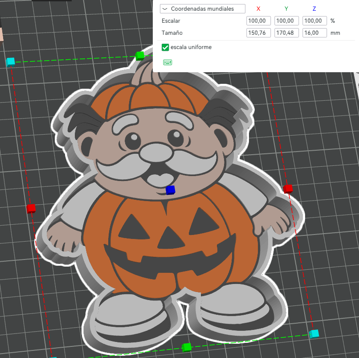Click the Tamaño X field showing 150,76
Image resolution: width=359 pixels, height=358 pixels.
[258, 33]
